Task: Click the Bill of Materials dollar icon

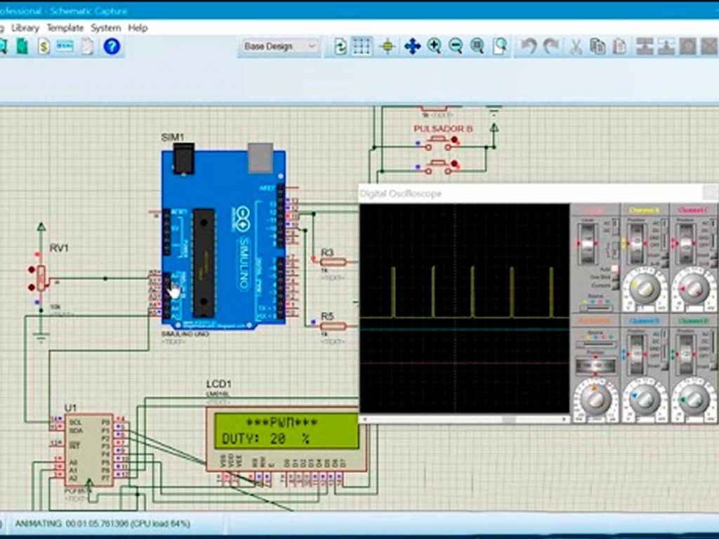Action: (44, 46)
